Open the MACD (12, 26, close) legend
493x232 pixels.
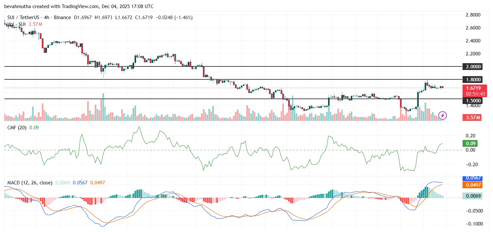click(x=30, y=183)
